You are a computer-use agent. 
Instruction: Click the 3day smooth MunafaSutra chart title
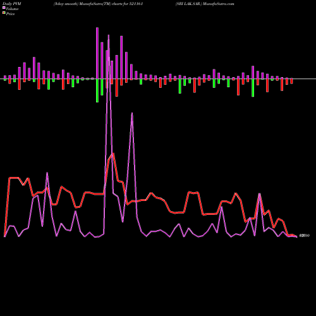click(x=98, y=4)
